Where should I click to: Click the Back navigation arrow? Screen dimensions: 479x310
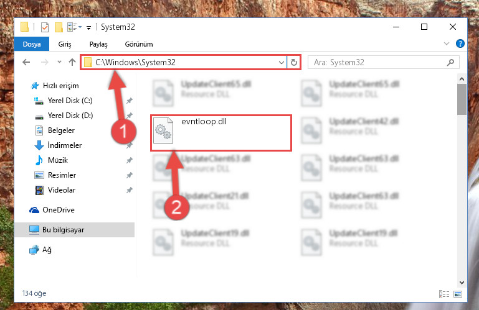pos(26,63)
